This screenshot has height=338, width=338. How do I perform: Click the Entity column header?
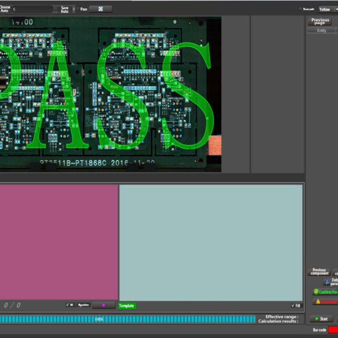pos(321,31)
